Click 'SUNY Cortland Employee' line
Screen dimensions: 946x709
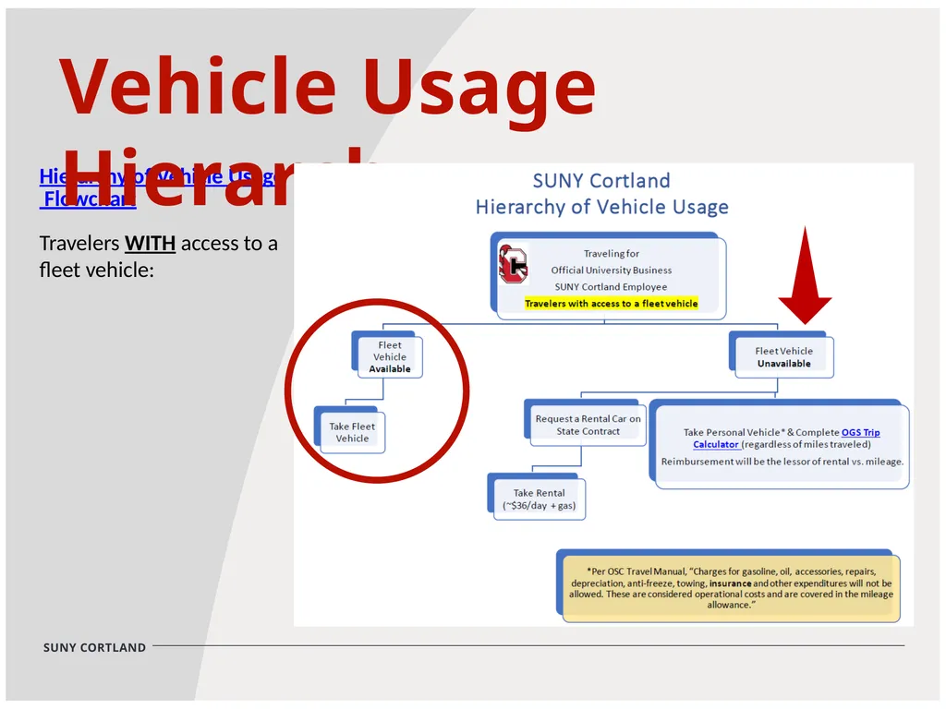(x=612, y=287)
